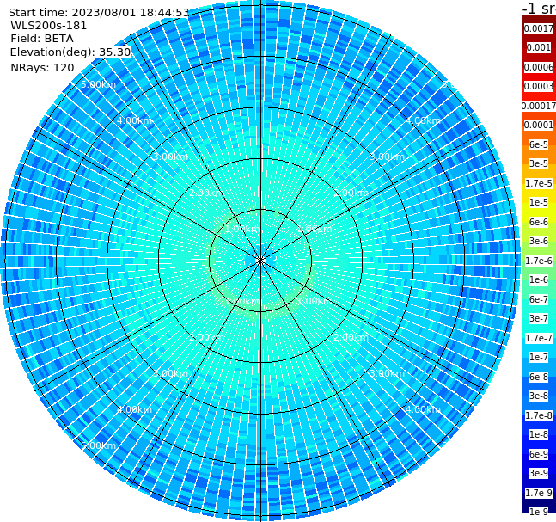The image size is (556, 522).
Task: Click the 6e-5 colorbar label
Action: click(539, 144)
